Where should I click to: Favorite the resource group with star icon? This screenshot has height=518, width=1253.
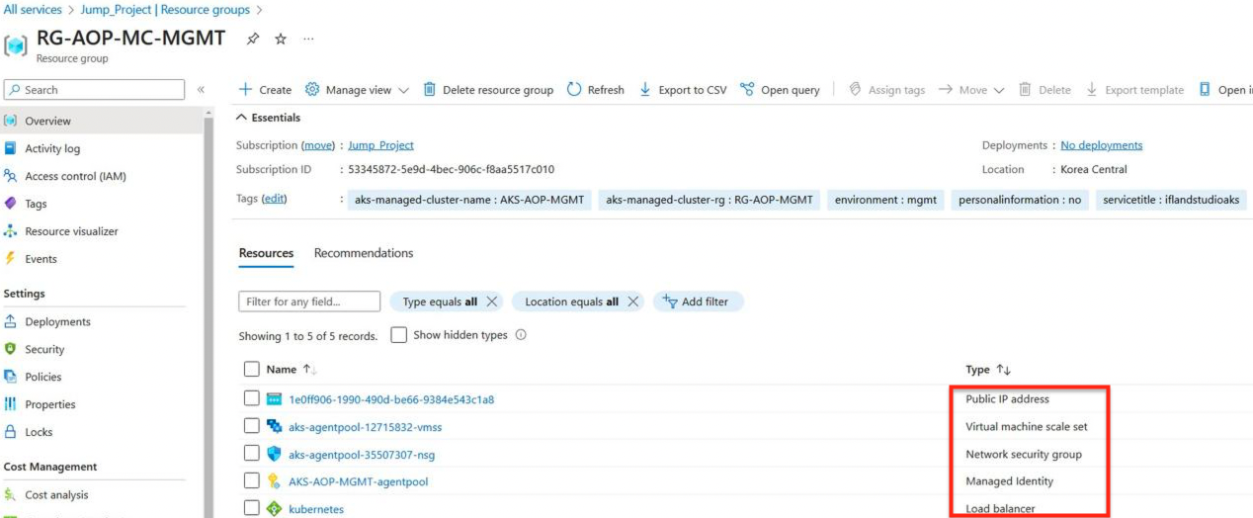click(281, 39)
